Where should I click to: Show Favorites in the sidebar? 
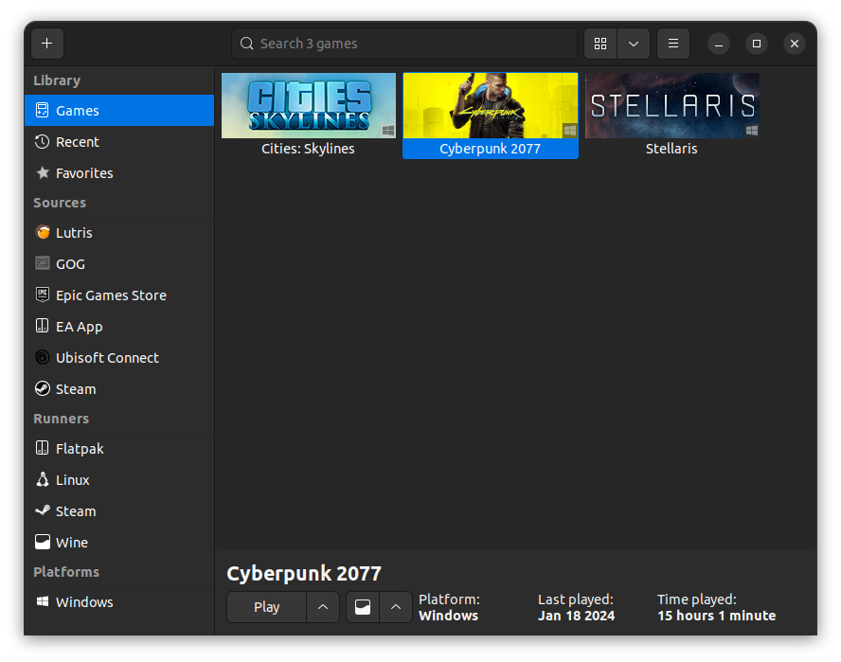pos(119,172)
